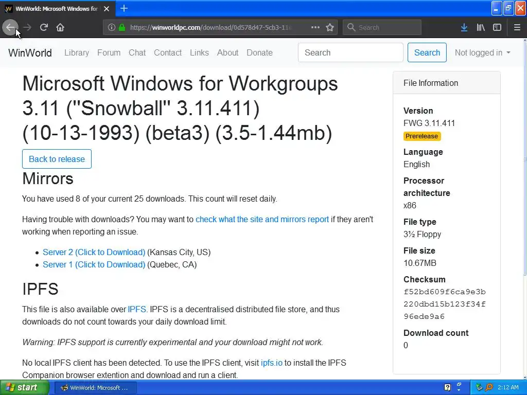
Task: Open the downloads arrow icon
Action: tap(464, 28)
